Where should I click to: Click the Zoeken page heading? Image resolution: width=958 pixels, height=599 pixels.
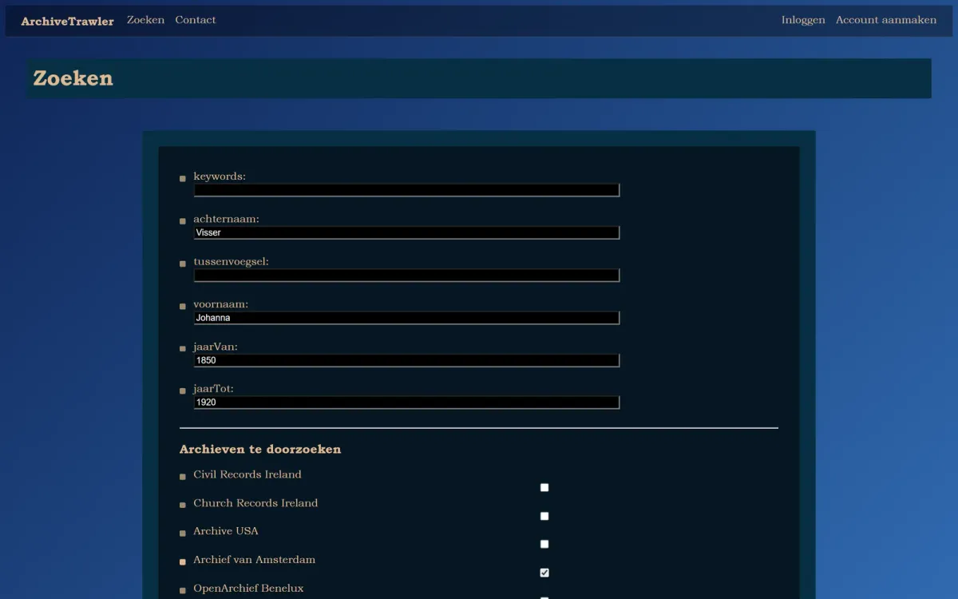click(73, 78)
